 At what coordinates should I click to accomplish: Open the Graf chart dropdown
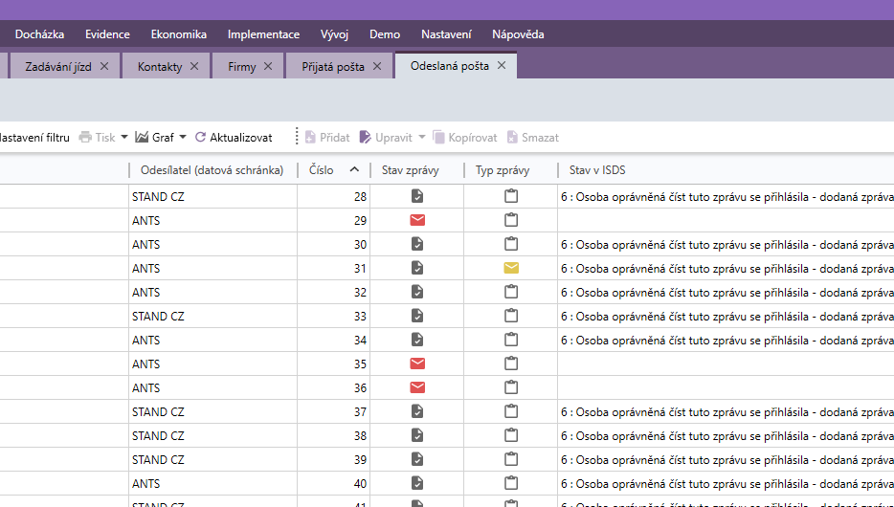[183, 138]
